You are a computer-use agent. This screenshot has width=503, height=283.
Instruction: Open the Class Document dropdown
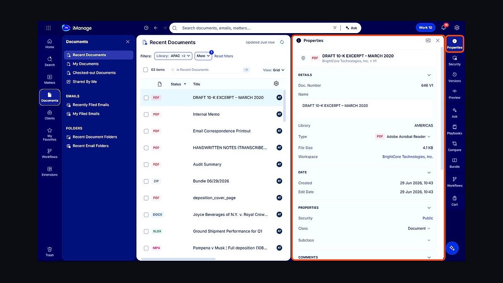tap(419, 228)
